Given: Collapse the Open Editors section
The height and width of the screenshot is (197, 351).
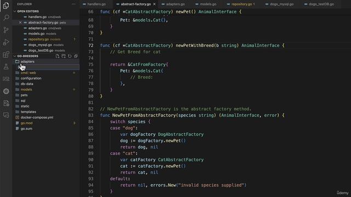Looking at the screenshot, I should tap(15, 11).
